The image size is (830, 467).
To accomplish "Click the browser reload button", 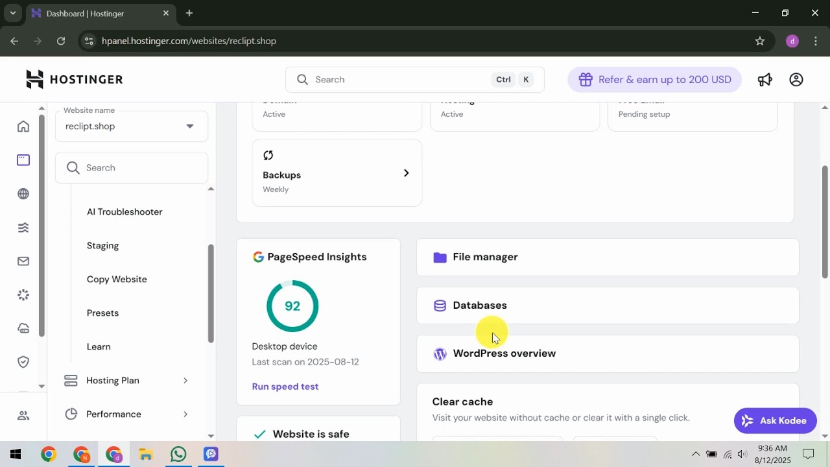I will click(61, 41).
